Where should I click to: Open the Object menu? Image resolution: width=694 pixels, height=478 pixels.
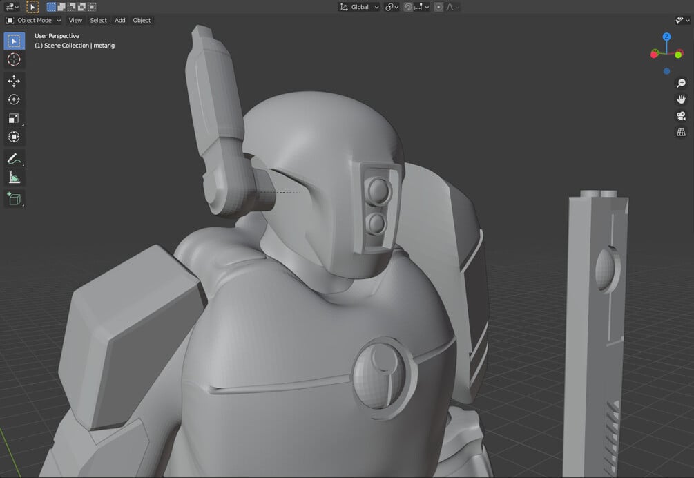click(142, 20)
